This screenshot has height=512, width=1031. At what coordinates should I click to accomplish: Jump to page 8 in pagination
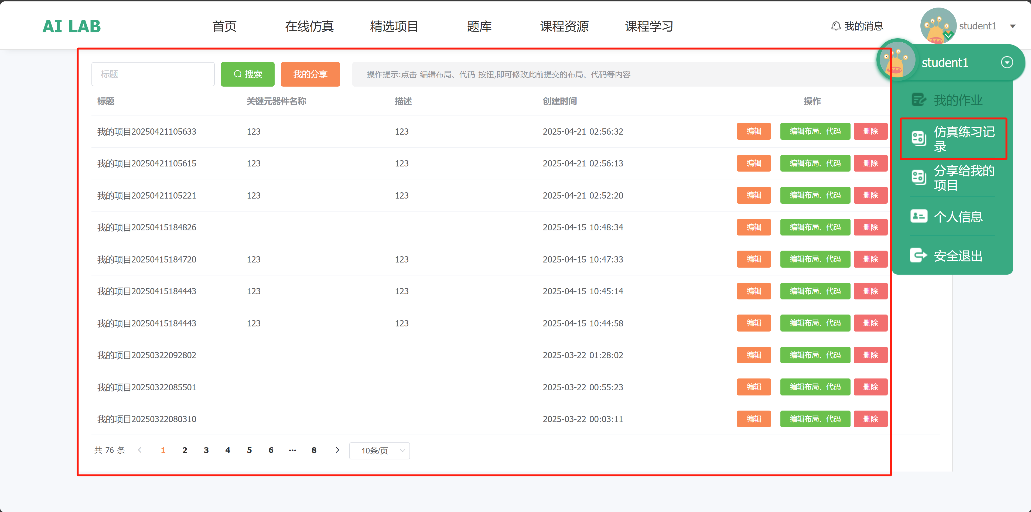click(x=314, y=450)
